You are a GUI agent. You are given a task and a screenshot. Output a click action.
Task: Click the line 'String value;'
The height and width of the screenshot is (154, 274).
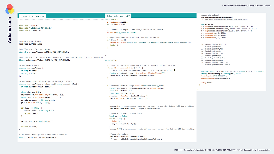click(x=29, y=73)
